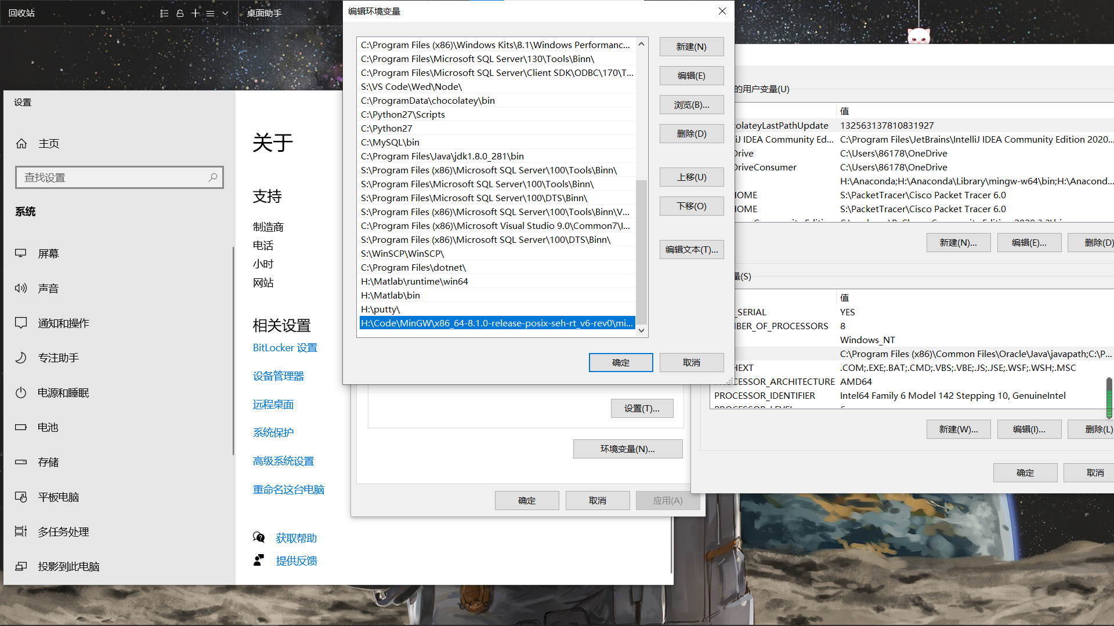Click 新建(W)... under system variables
Viewport: 1114px width, 626px height.
959,430
